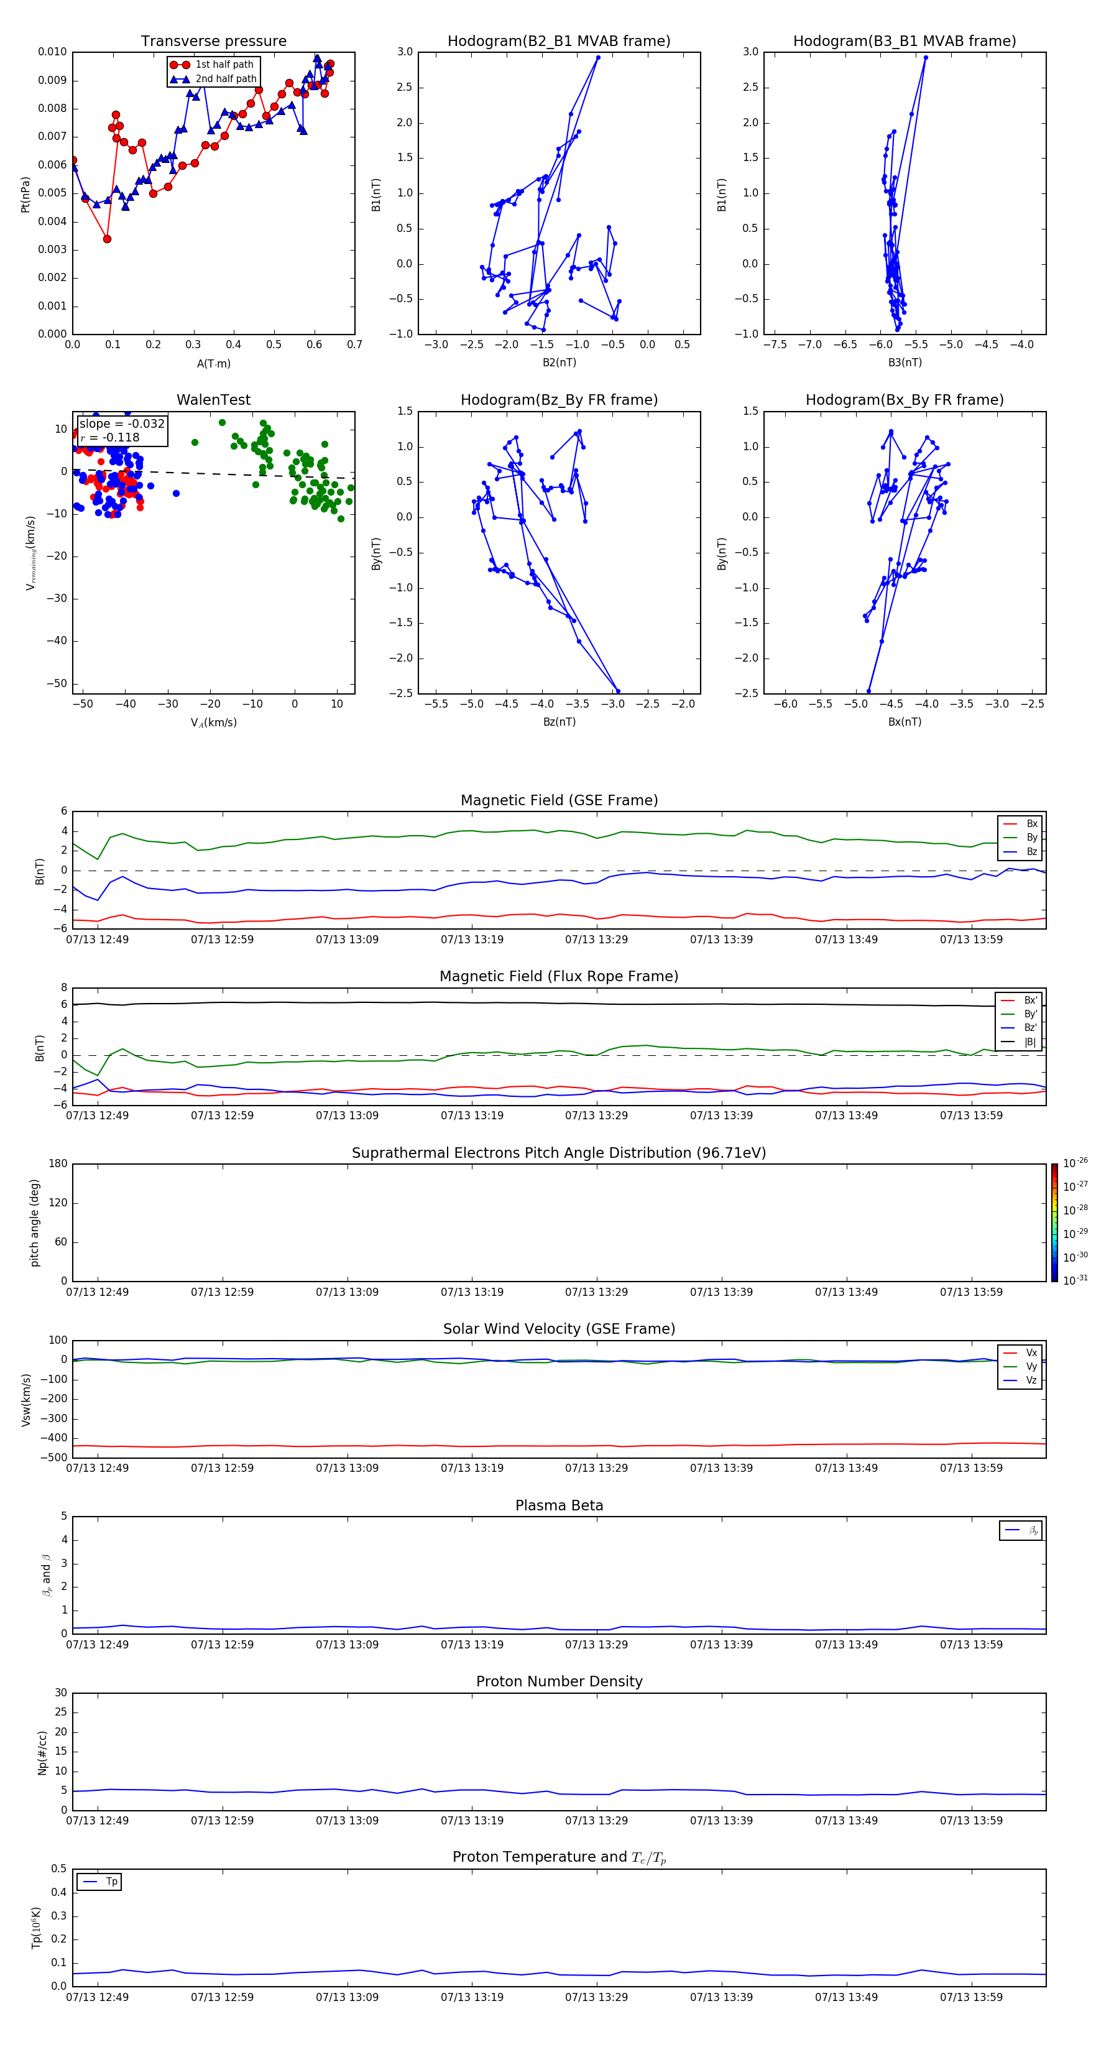Viewport: 1119px width, 2052px height.
Task: Click the Suprathermal Electrons Pitch Angle Distribution title
Action: pos(559,1153)
